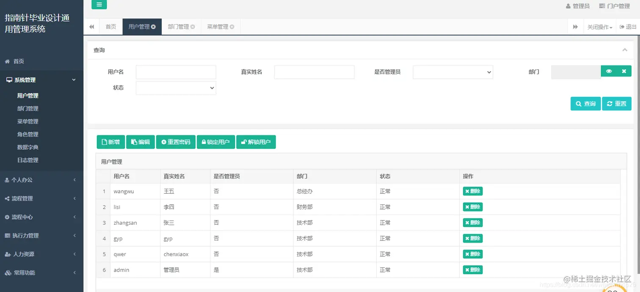640x292 pixels.
Task: Click the 部门 input field
Action: coord(576,72)
